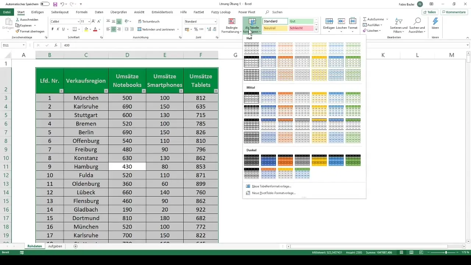The image size is (471, 265).
Task: Open Sortieren und Filtern
Action: [x=399, y=25]
